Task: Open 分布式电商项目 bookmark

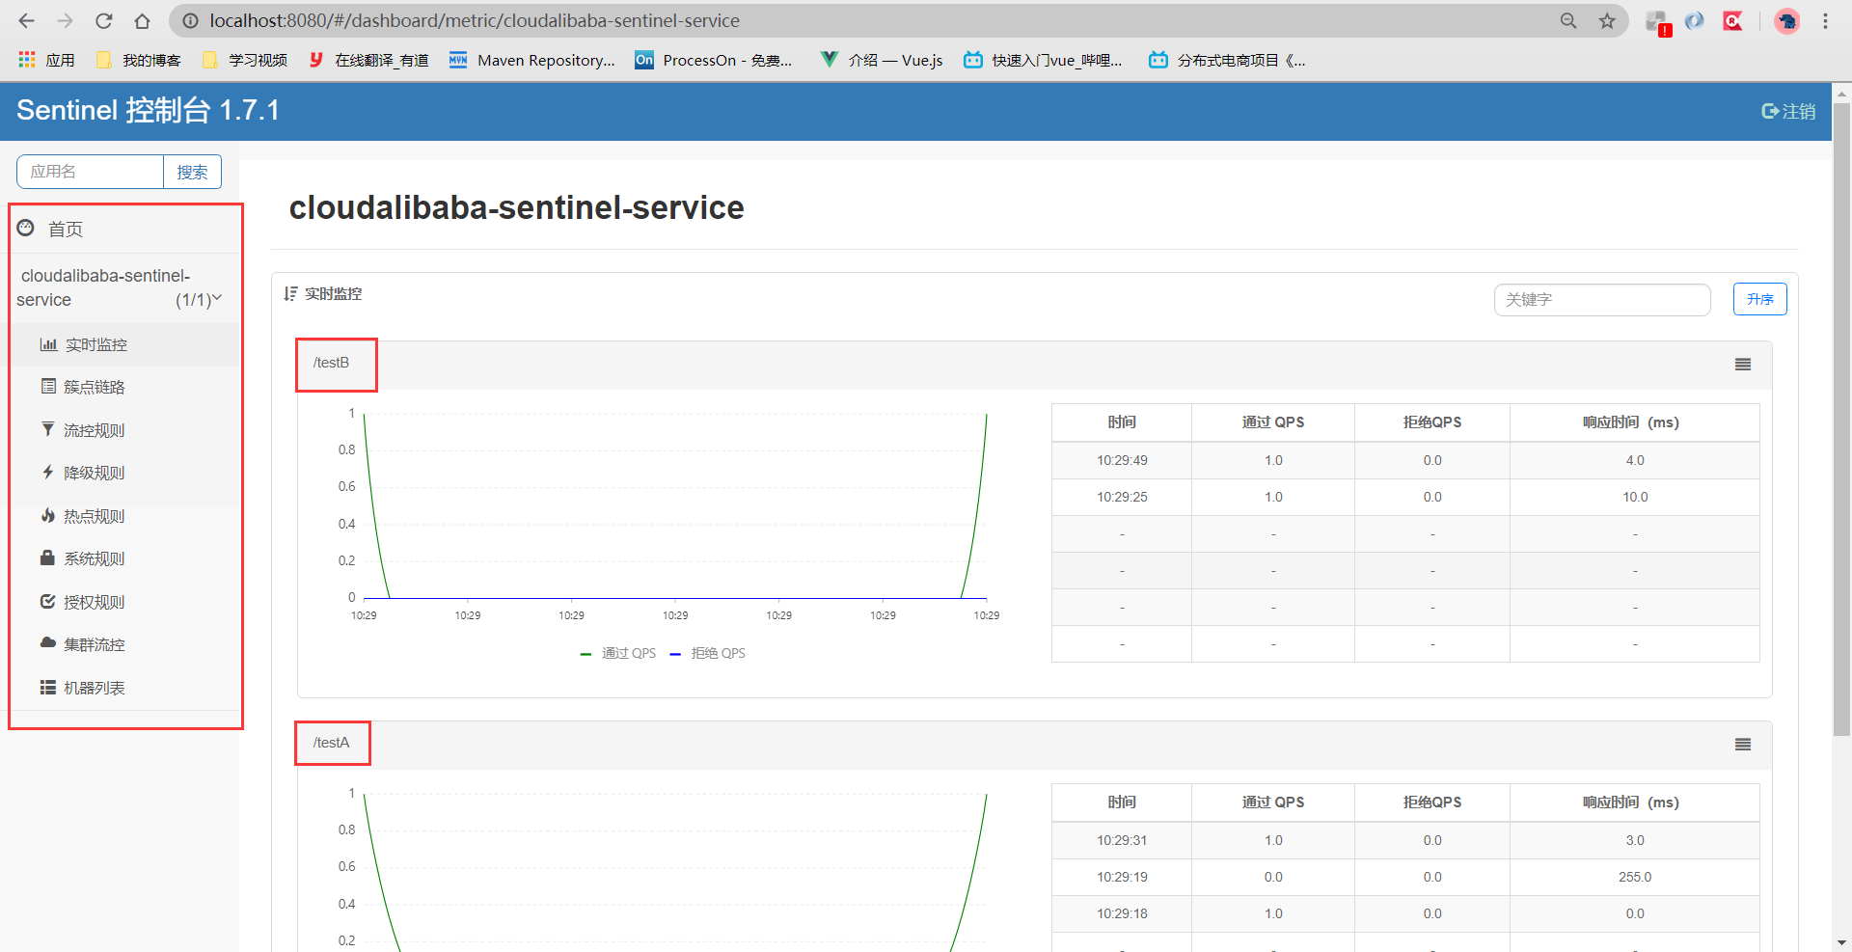Action: [1227, 60]
